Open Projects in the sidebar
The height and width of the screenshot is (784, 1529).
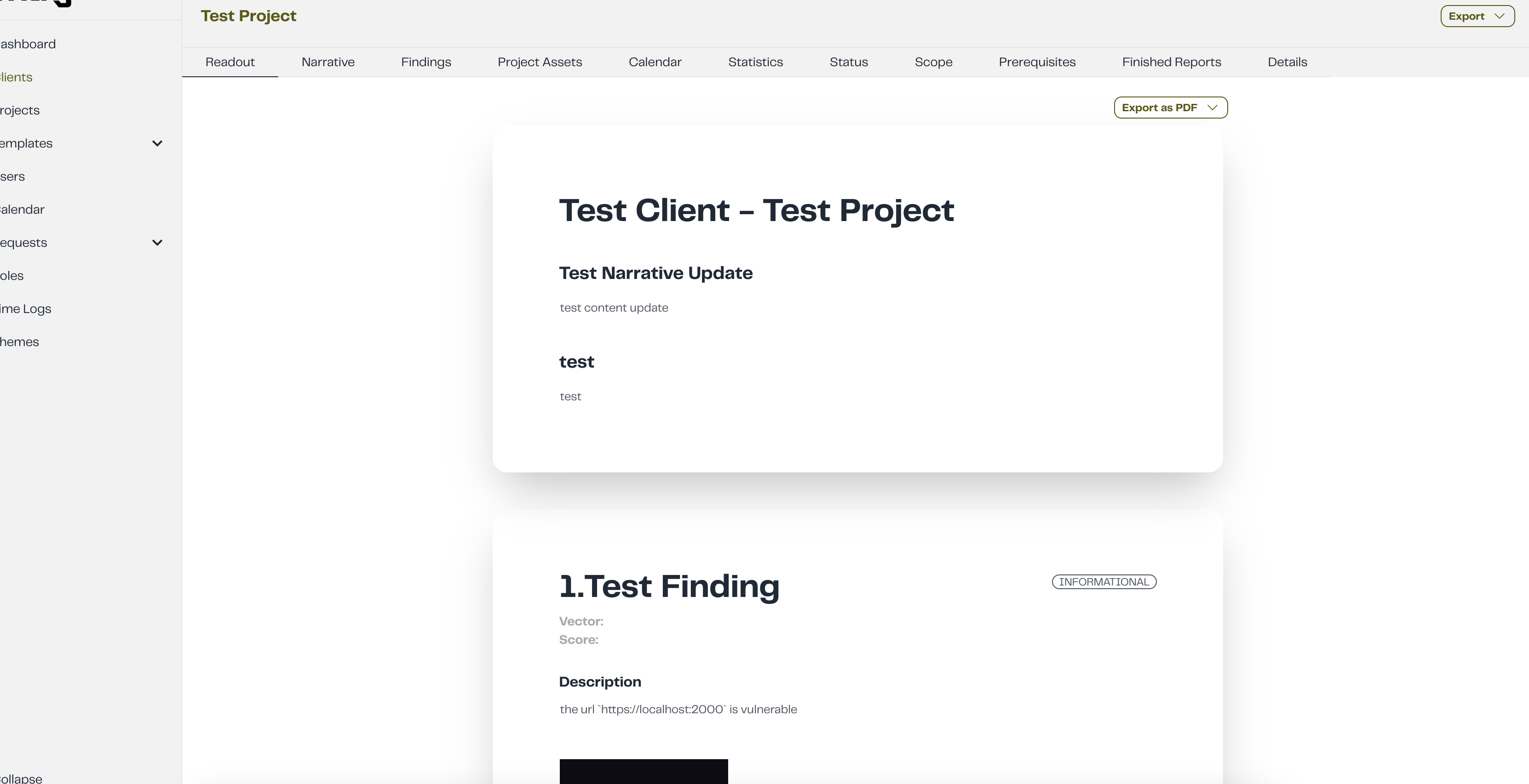click(20, 110)
